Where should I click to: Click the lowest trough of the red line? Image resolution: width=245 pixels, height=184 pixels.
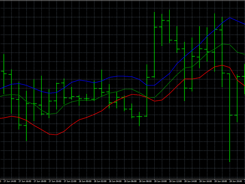[x=56, y=135]
